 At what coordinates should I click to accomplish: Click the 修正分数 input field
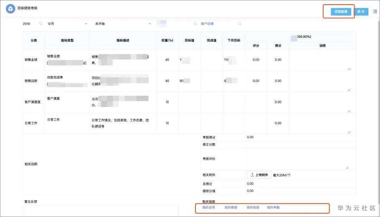[300, 144]
